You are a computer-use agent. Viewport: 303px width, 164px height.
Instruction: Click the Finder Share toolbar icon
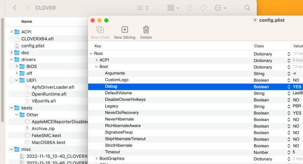(x=190, y=8)
